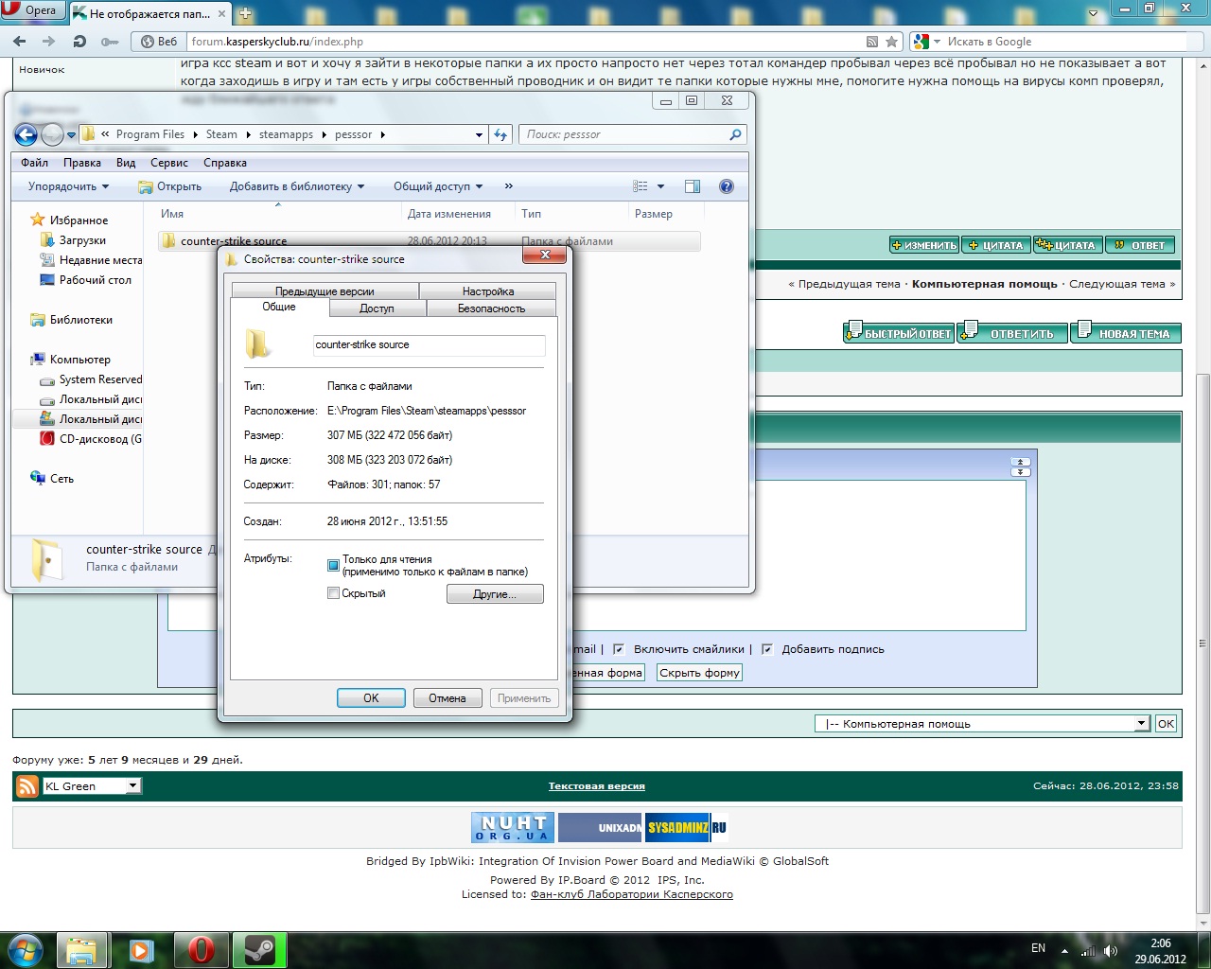Click the 'НОВАЯ ТЕМА' forum button

pyautogui.click(x=1126, y=332)
